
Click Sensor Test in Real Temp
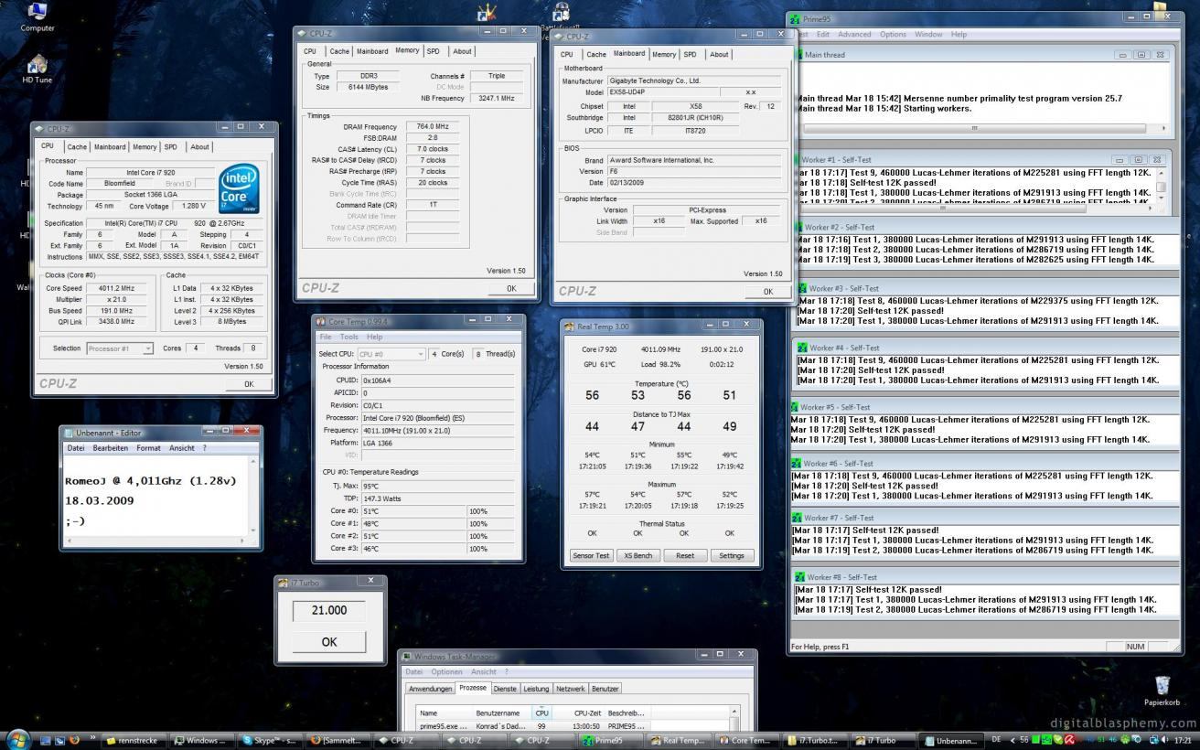coord(590,555)
